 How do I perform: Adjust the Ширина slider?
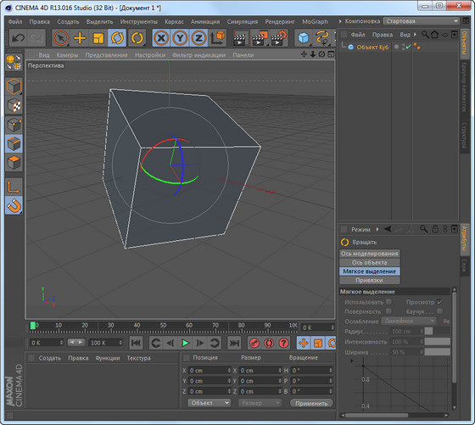point(438,352)
